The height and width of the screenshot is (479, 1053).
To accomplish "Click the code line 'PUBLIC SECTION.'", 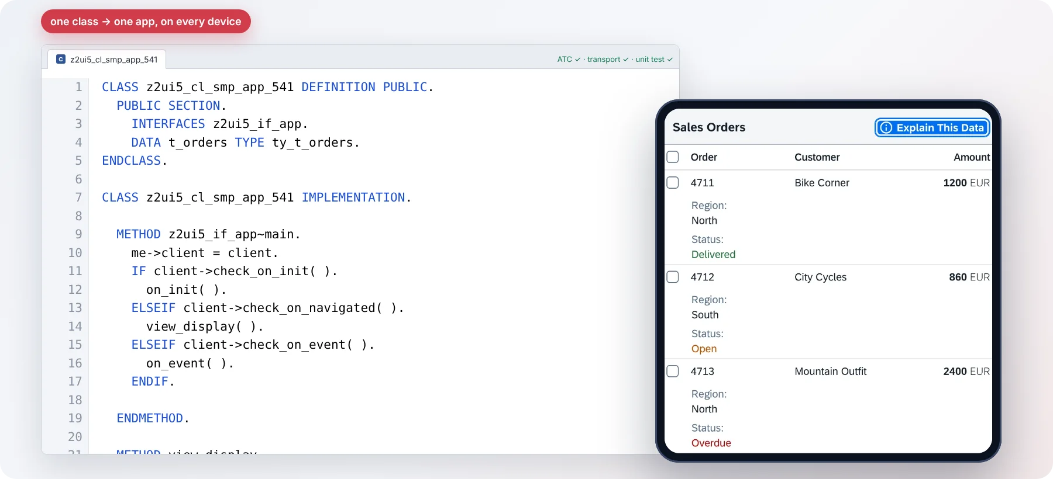I will coord(171,106).
